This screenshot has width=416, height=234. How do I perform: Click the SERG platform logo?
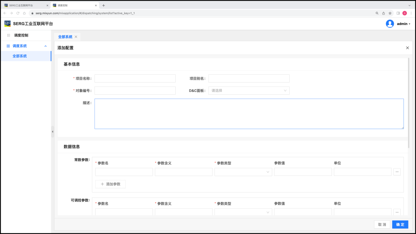click(7, 24)
